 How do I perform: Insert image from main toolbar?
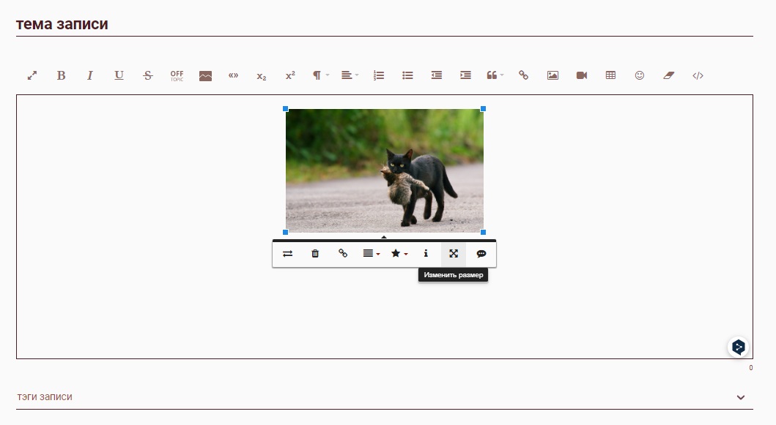[553, 75]
